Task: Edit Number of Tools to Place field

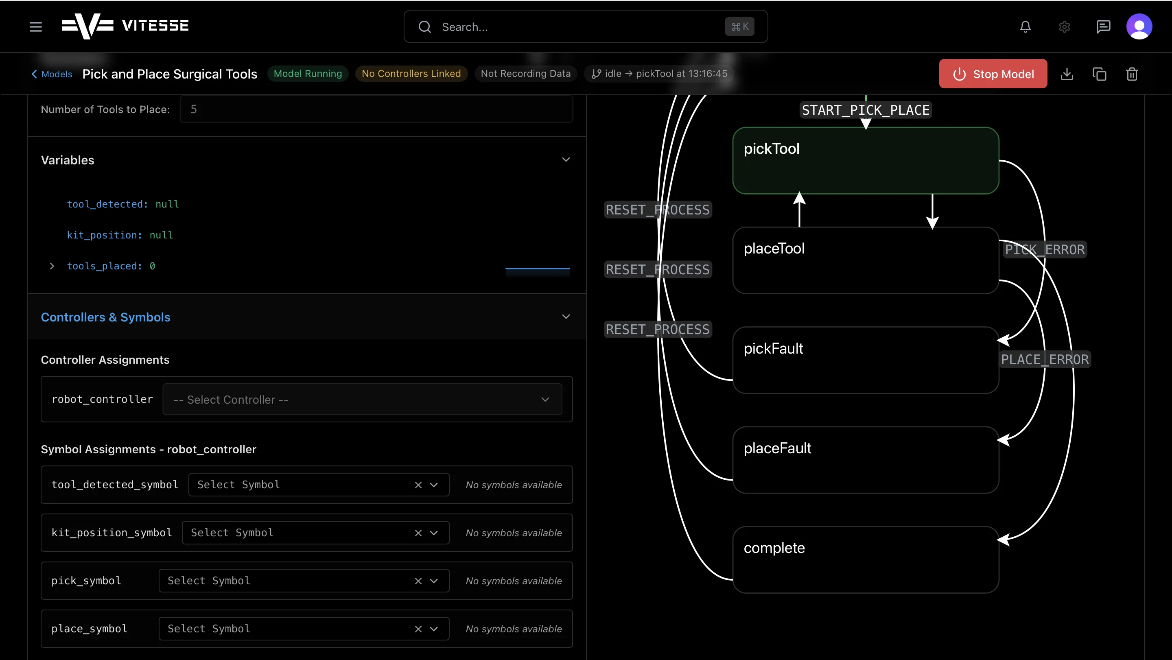Action: point(376,109)
